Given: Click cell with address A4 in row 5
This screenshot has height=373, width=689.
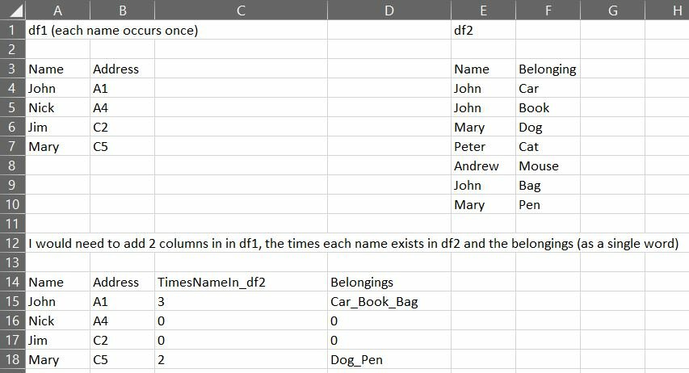Looking at the screenshot, I should click(x=122, y=107).
